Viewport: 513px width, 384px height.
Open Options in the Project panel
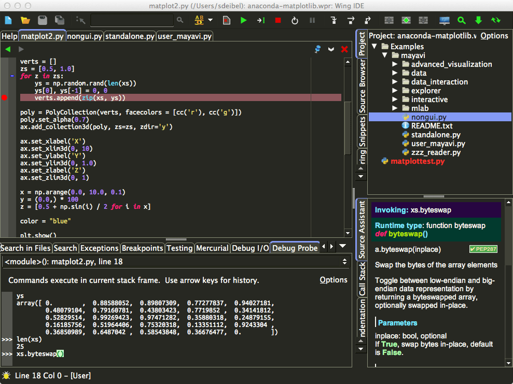[493, 36]
